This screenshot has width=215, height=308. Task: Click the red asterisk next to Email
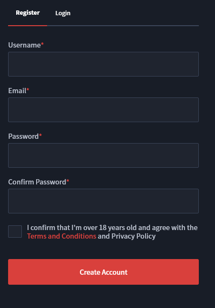point(28,89)
